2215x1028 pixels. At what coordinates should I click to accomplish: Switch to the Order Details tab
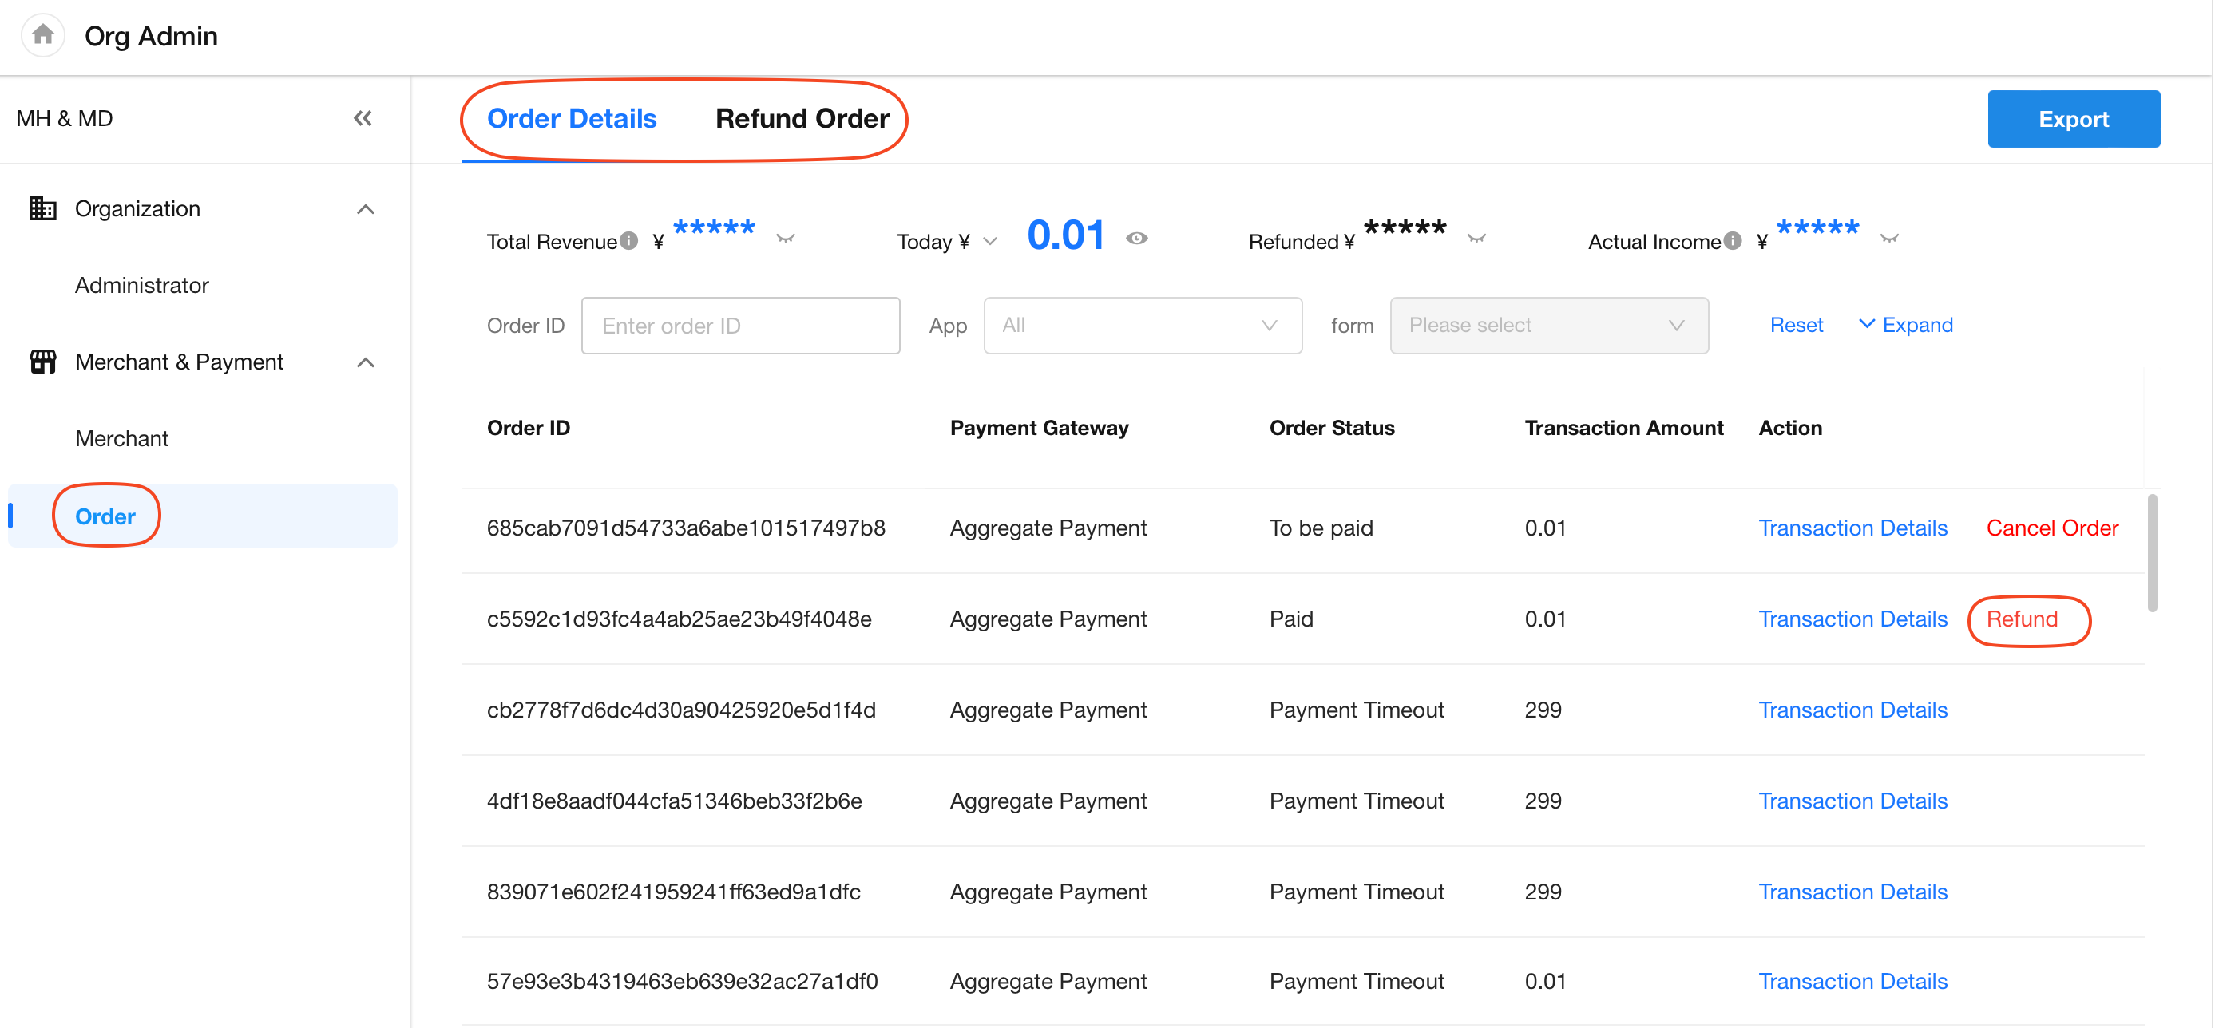point(572,119)
